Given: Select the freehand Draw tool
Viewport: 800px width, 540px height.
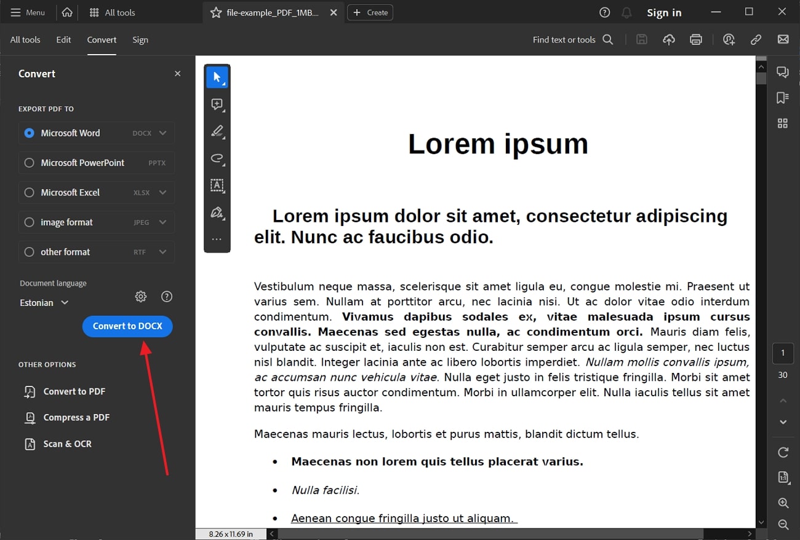Looking at the screenshot, I should point(217,158).
